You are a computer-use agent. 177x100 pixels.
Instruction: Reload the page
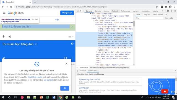11,7
